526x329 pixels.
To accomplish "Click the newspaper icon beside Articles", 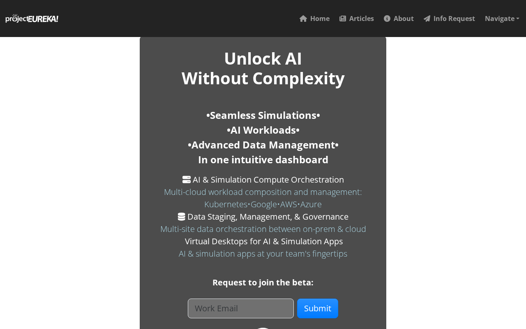I will coord(343,19).
